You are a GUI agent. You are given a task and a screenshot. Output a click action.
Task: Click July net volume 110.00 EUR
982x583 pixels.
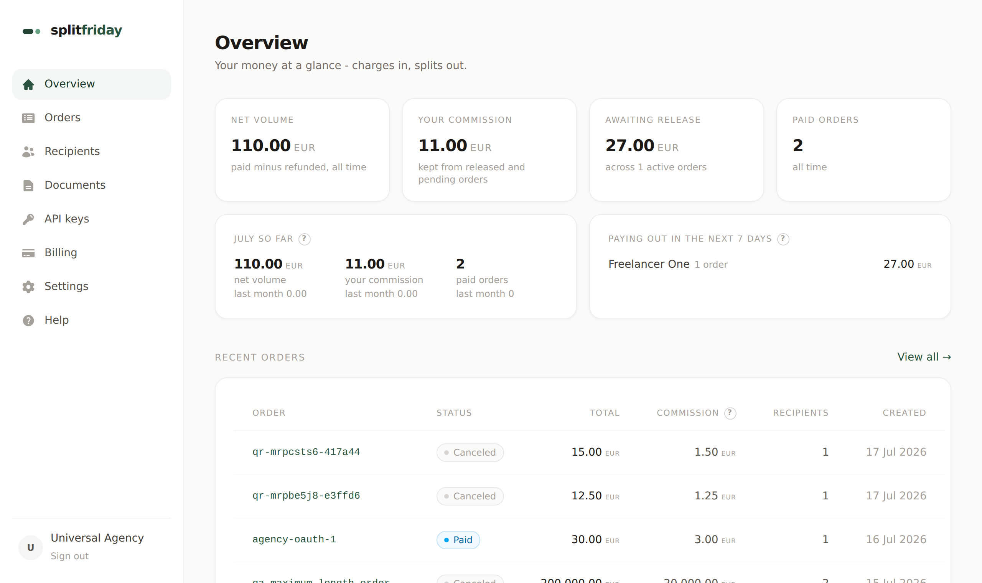click(268, 264)
